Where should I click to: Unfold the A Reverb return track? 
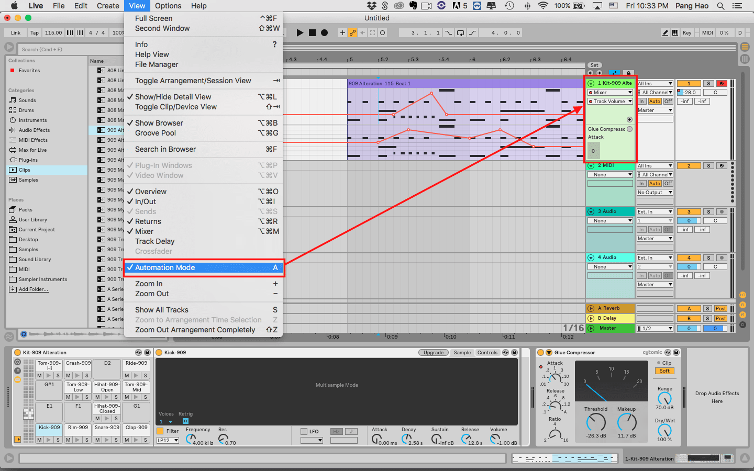(x=591, y=308)
